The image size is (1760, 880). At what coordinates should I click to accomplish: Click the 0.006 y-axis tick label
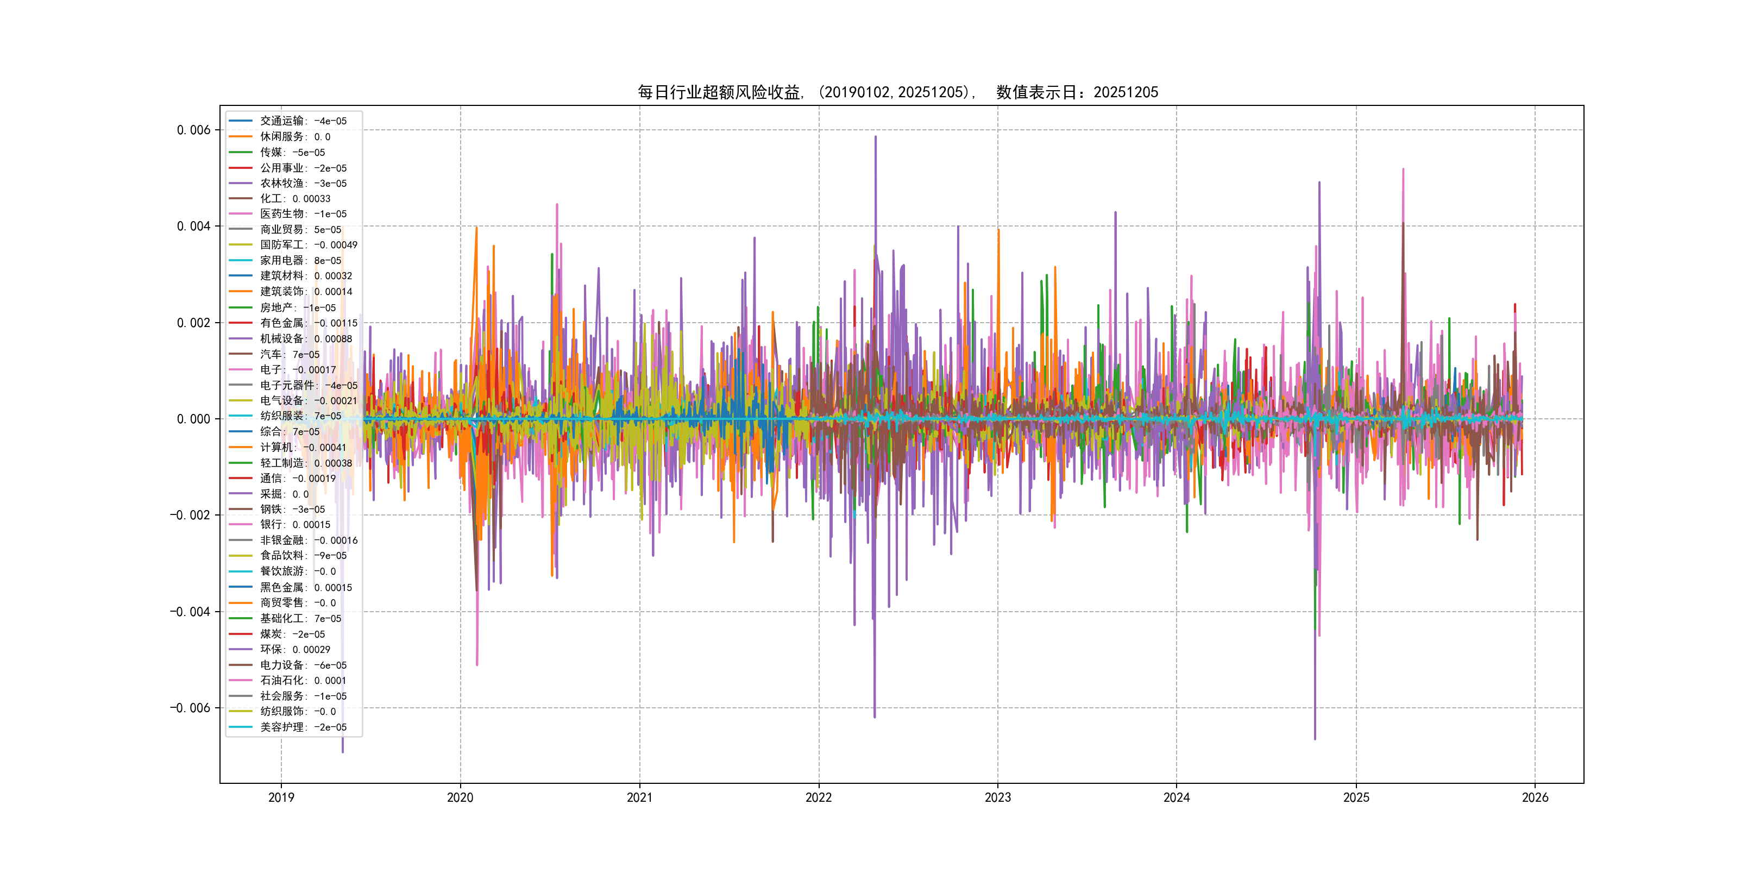[x=193, y=130]
